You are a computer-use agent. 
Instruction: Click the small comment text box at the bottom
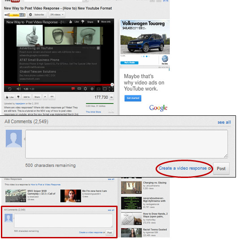[x=63, y=221]
